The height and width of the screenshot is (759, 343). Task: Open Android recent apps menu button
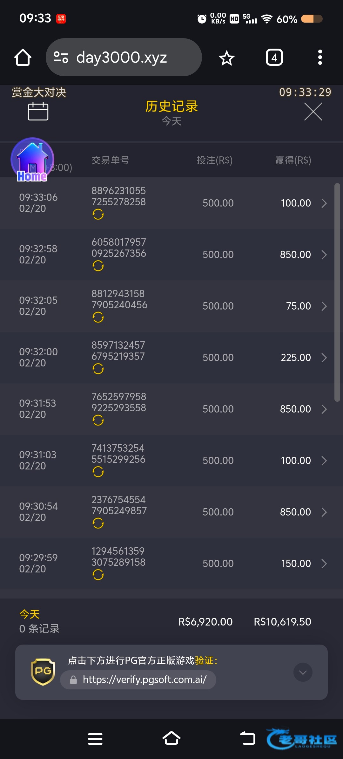point(95,739)
